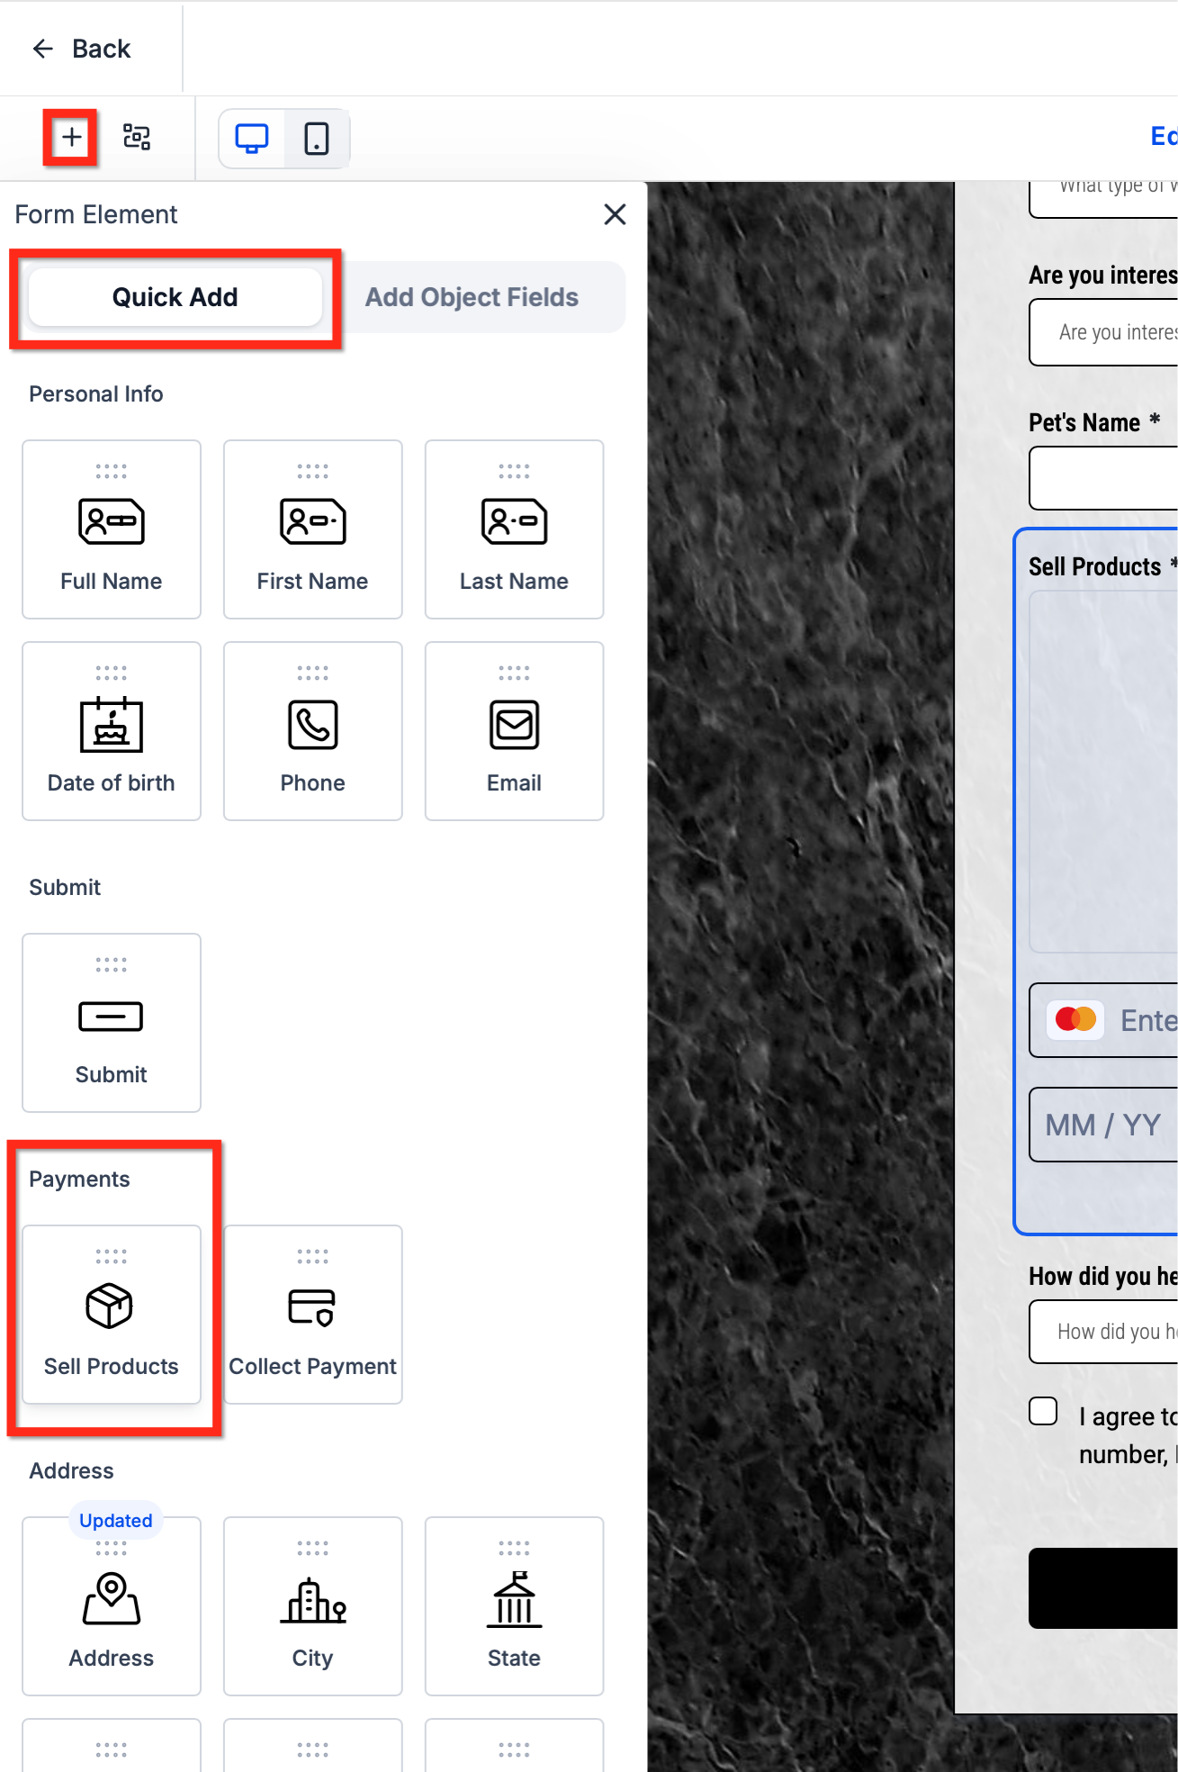Open the Add Object Fields tab
The image size is (1178, 1772).
coord(472,297)
